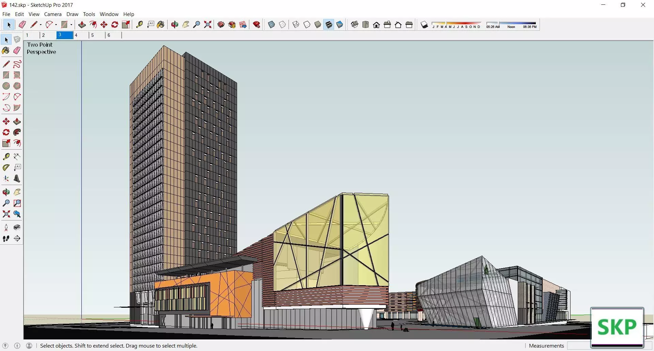Select the Polygon tool in side toolbar
This screenshot has width=654, height=351.
(x=17, y=86)
